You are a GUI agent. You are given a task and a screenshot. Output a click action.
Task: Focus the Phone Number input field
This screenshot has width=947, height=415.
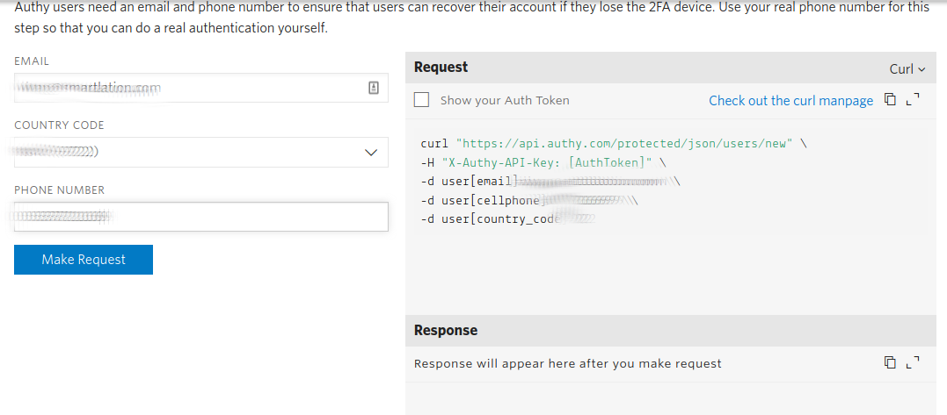201,217
